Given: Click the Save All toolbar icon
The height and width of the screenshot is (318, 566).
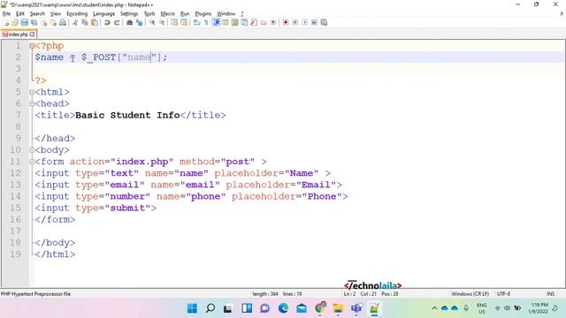Looking at the screenshot, I should point(34,22).
